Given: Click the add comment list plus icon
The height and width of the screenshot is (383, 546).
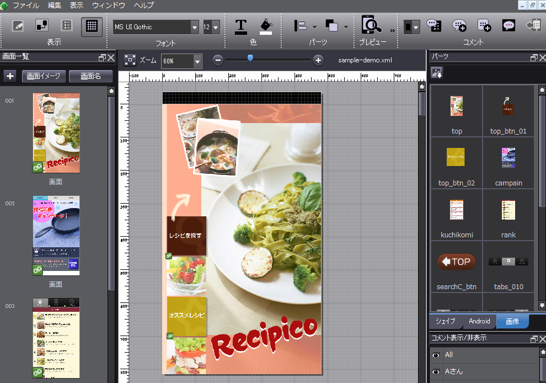Looking at the screenshot, I should coord(484,26).
